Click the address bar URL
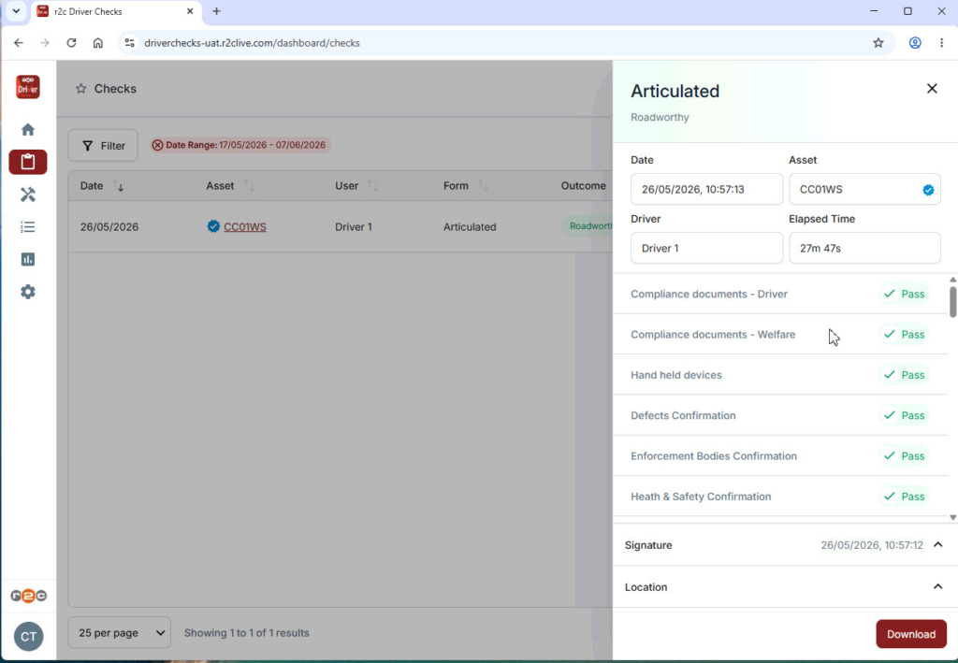The width and height of the screenshot is (958, 663). point(252,43)
